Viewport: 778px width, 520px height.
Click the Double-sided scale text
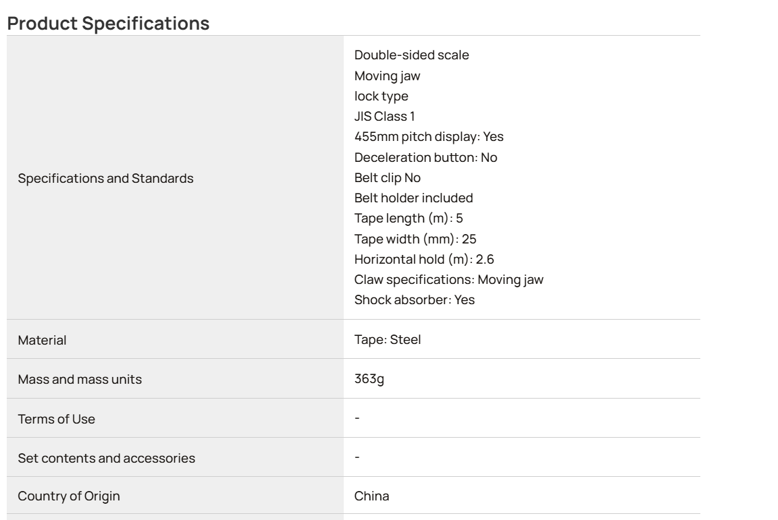(411, 55)
